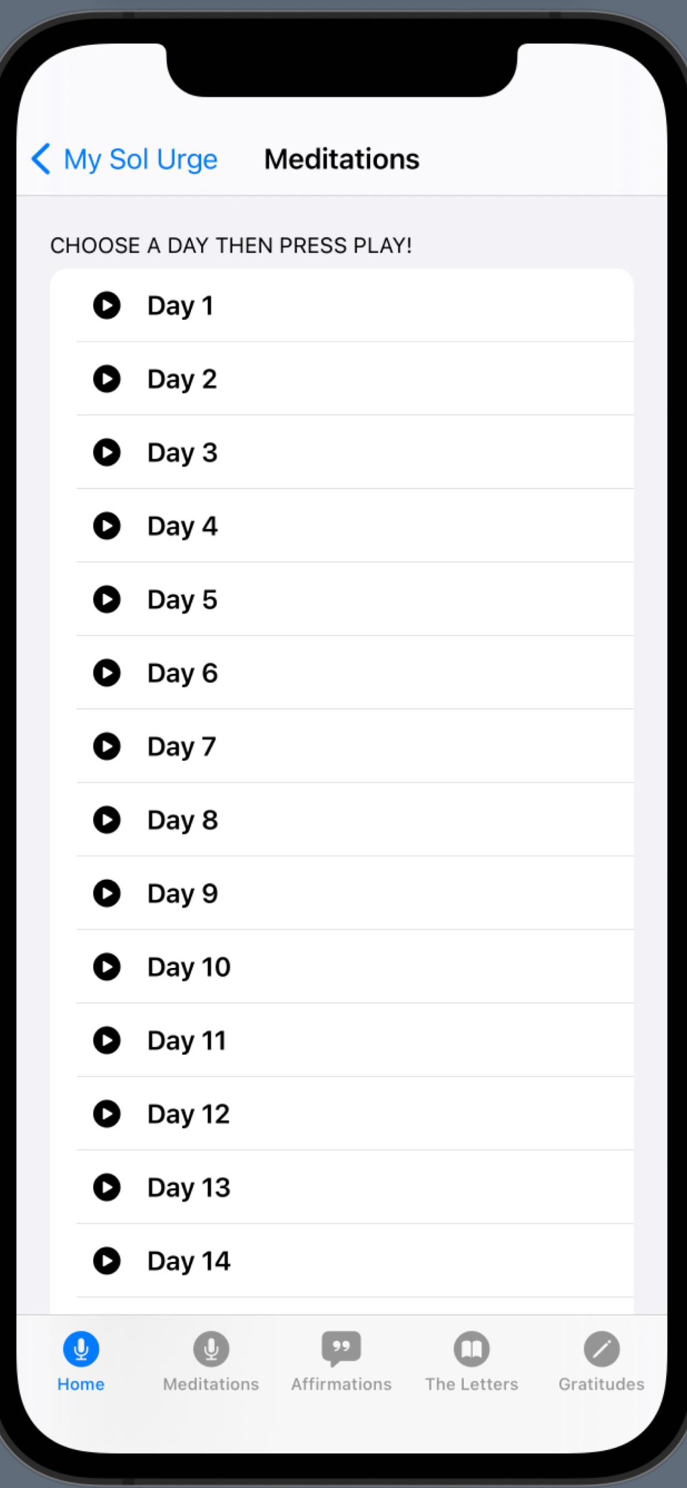687x1488 pixels.
Task: Open the Meditations tab microphone icon
Action: (x=211, y=1349)
